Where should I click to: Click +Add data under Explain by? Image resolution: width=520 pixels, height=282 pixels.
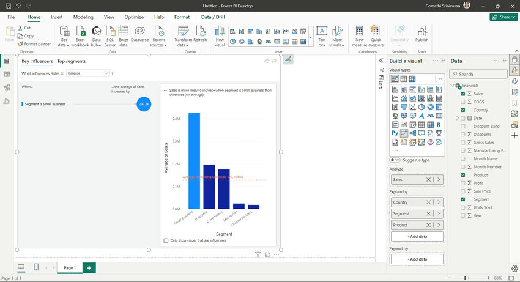(x=417, y=237)
